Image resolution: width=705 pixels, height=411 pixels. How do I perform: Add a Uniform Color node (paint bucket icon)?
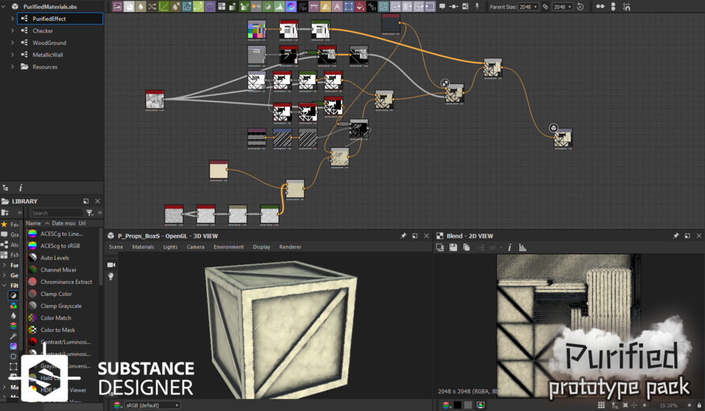tap(360, 6)
